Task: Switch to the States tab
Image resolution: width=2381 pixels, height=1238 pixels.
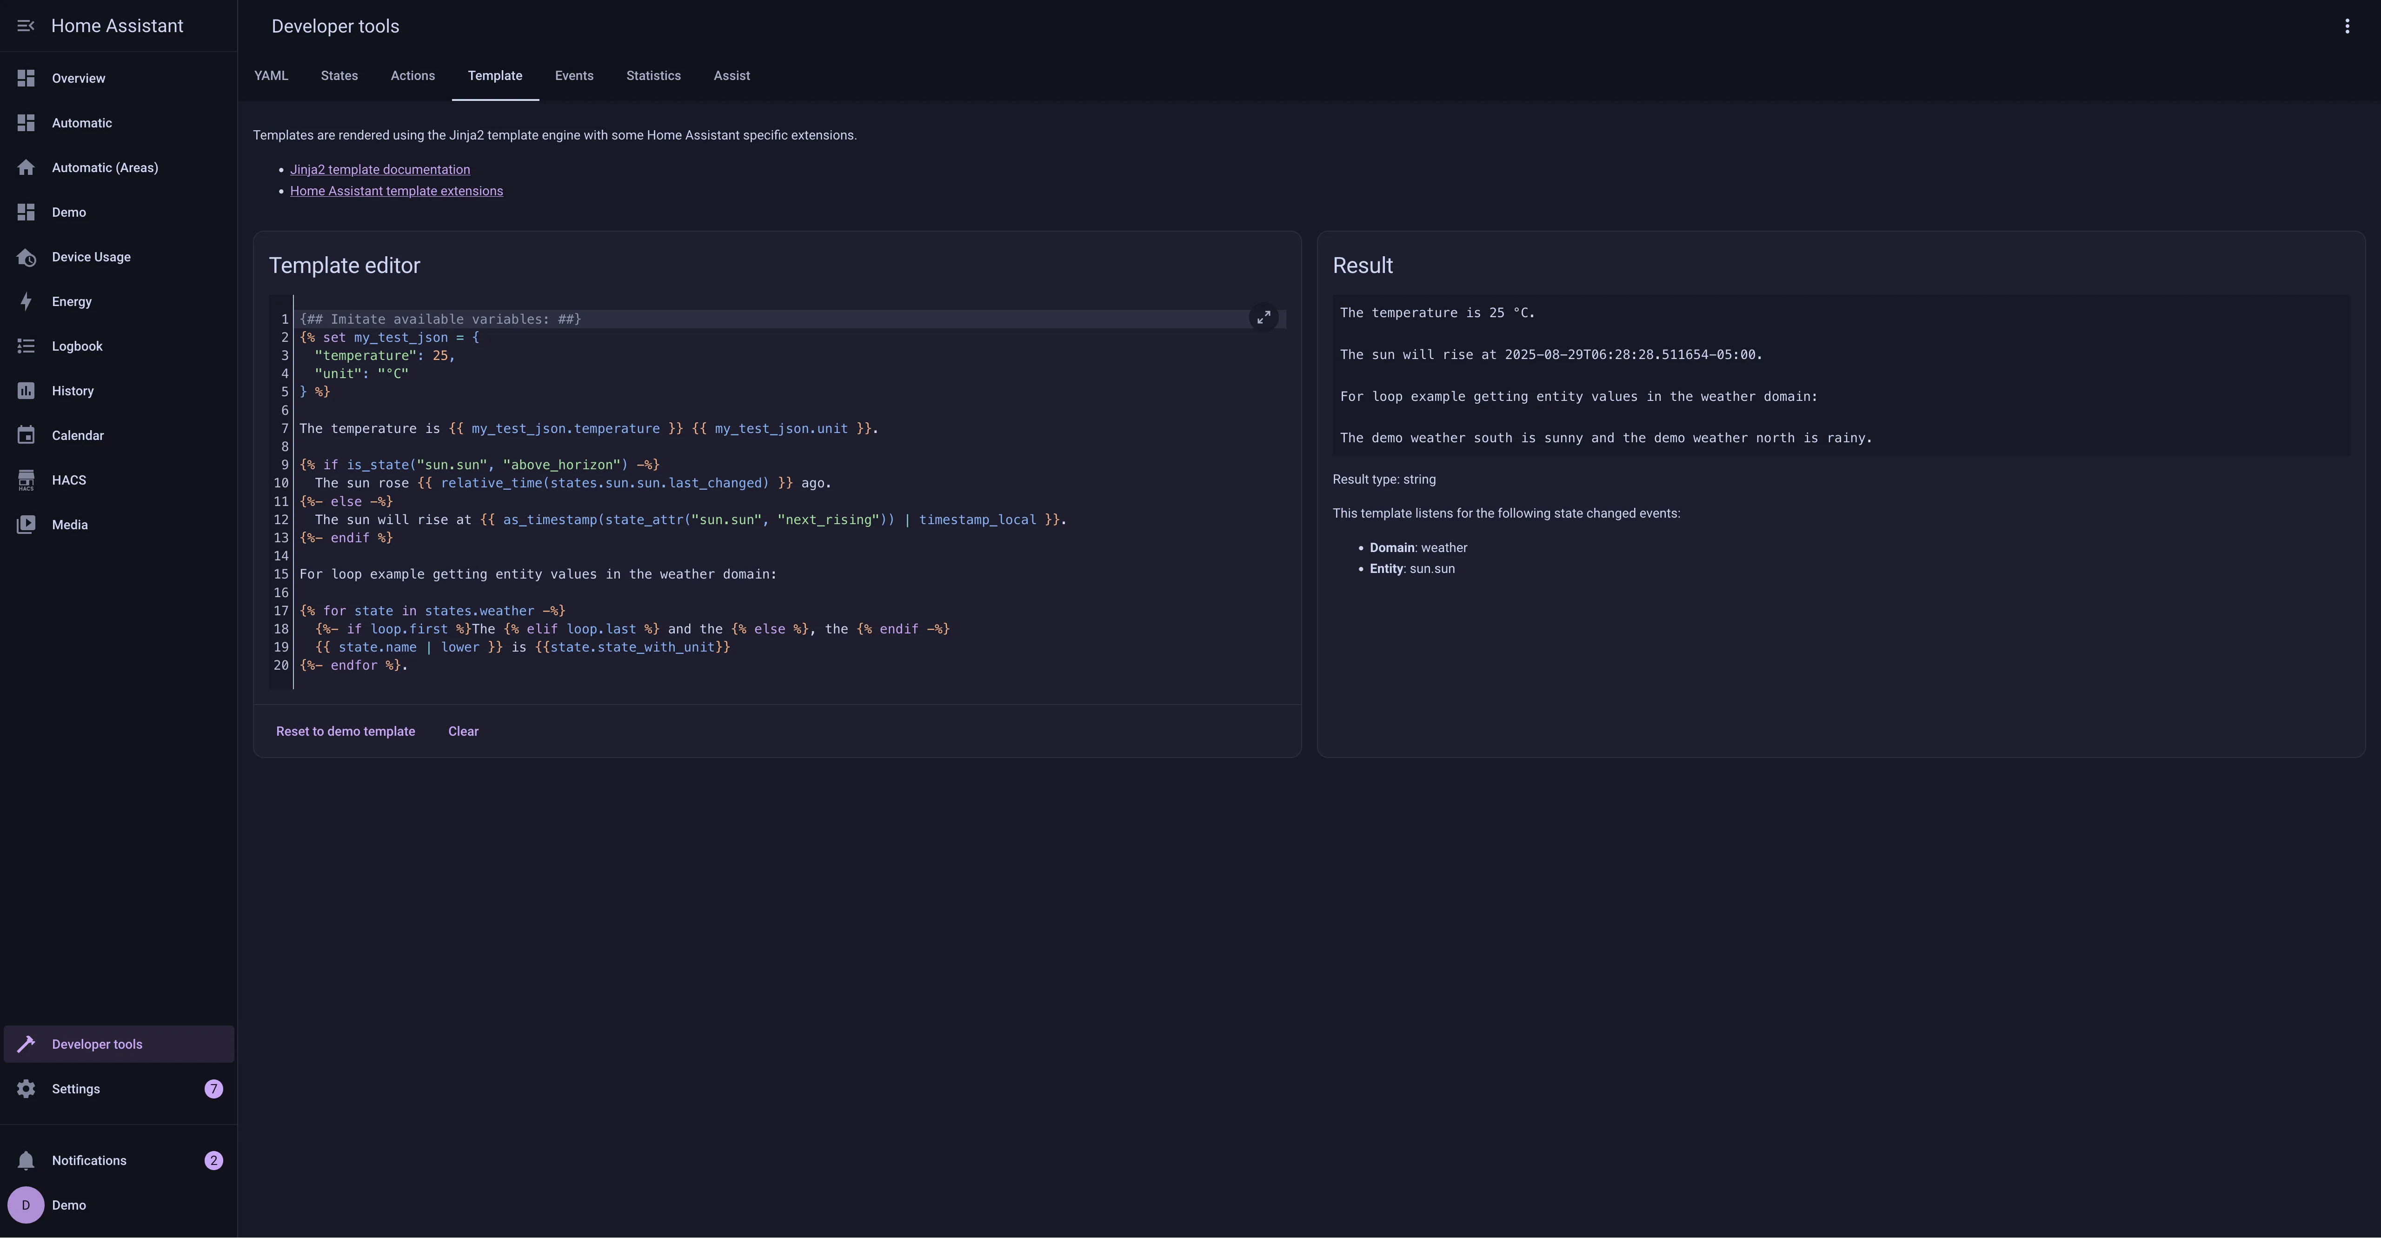Action: 339,76
